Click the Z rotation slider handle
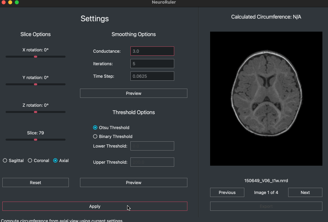 tap(36, 112)
